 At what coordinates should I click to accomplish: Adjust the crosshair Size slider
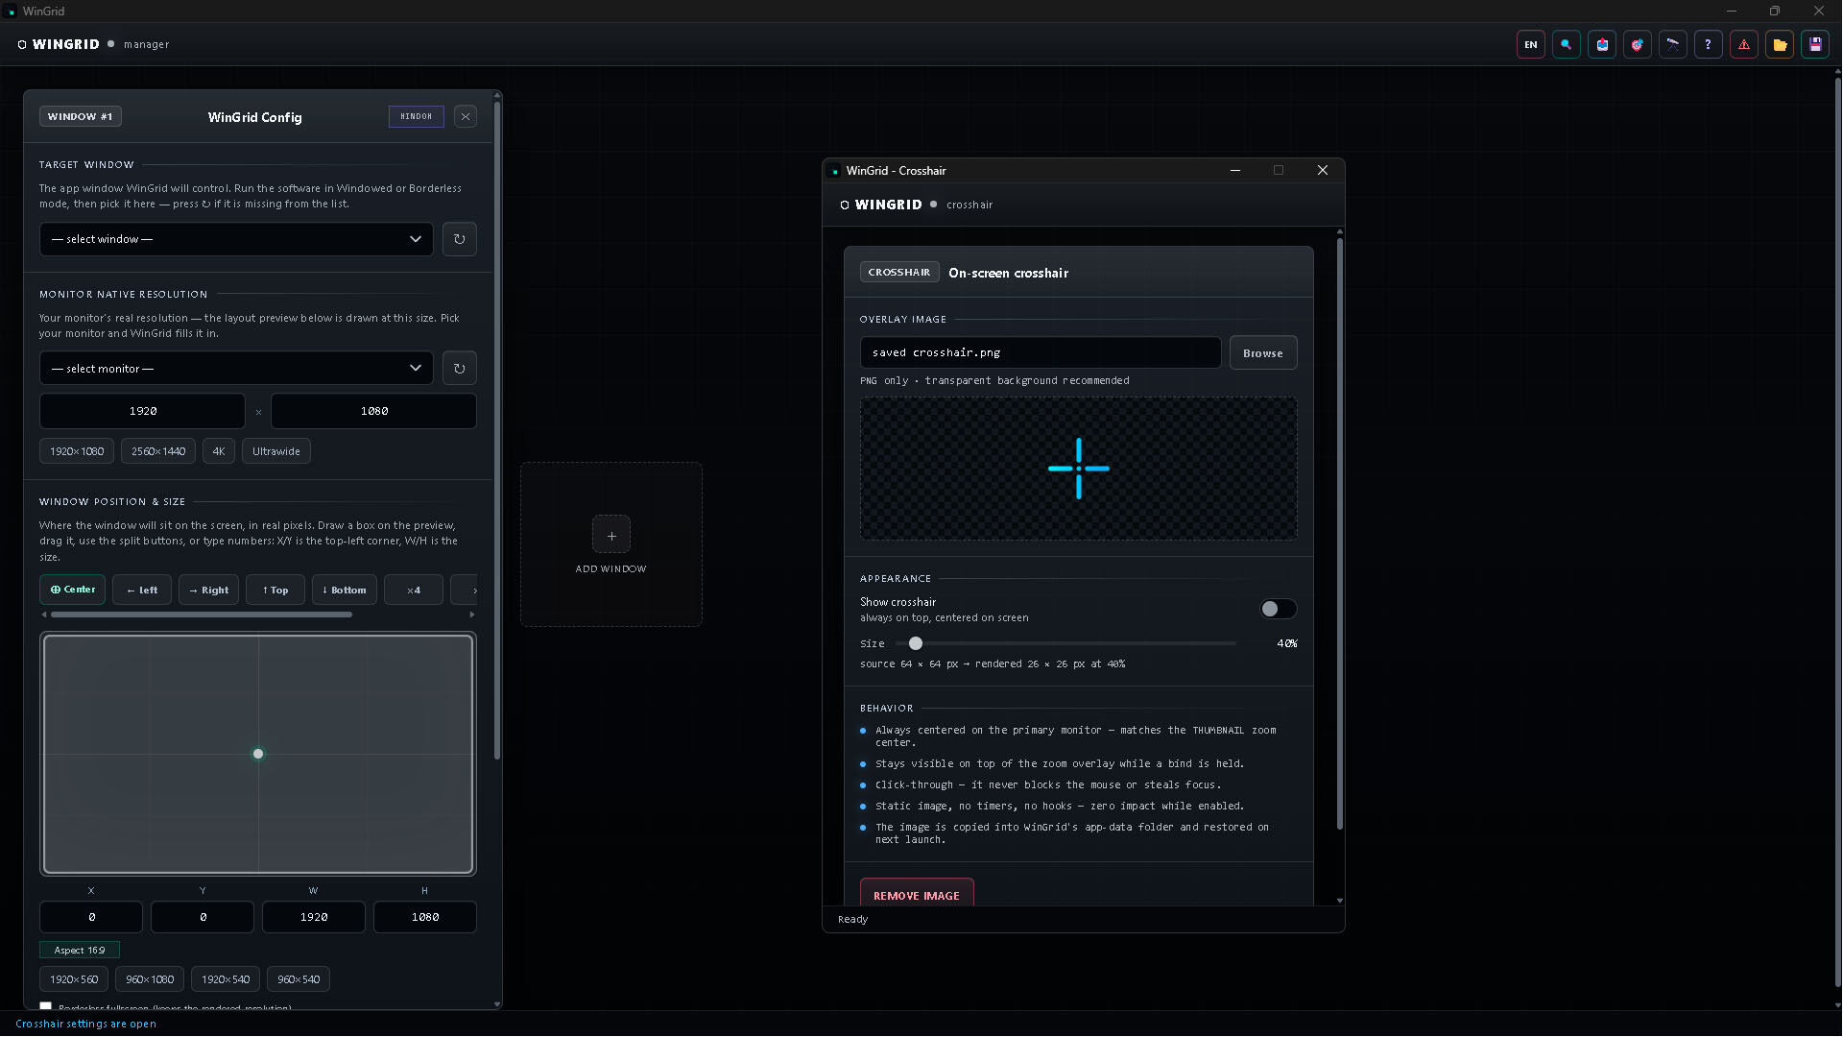[1065, 643]
